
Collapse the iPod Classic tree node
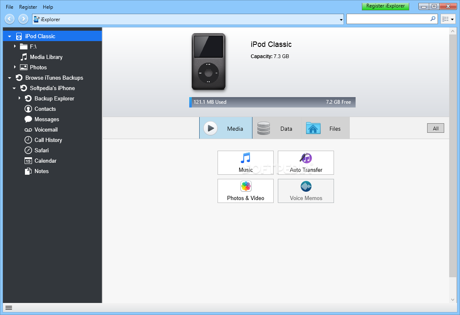tap(10, 37)
